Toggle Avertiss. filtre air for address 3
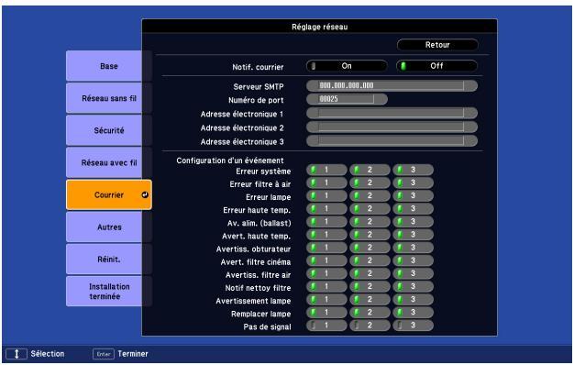The image size is (574, 365). coord(413,273)
